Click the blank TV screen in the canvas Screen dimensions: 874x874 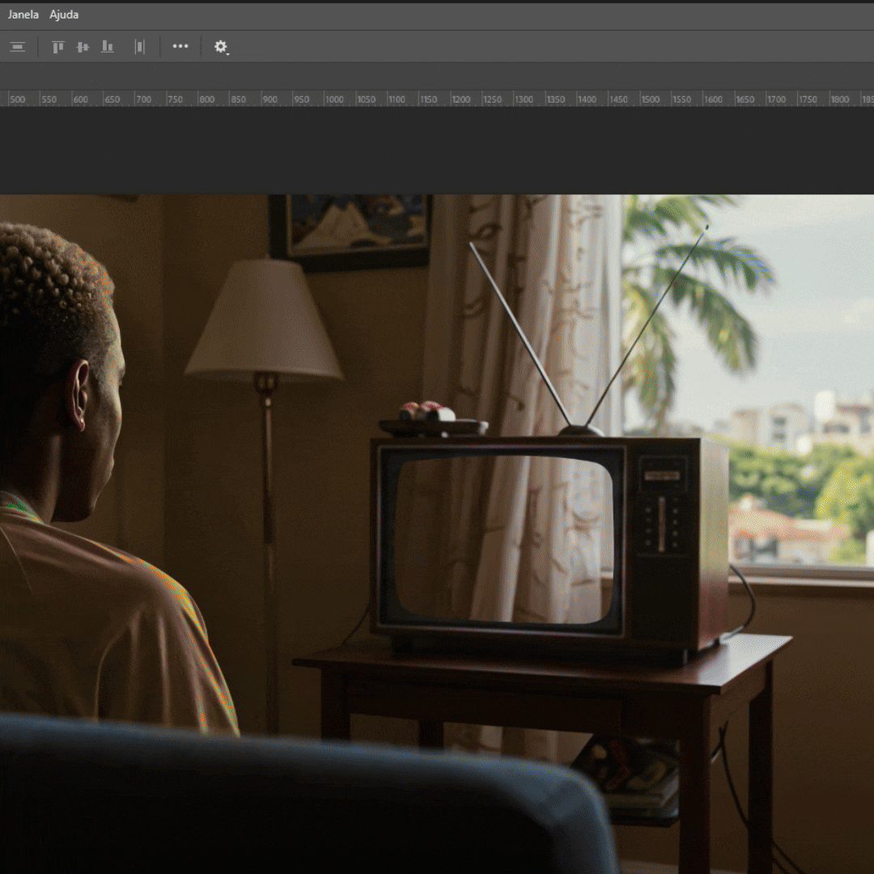pyautogui.click(x=504, y=539)
